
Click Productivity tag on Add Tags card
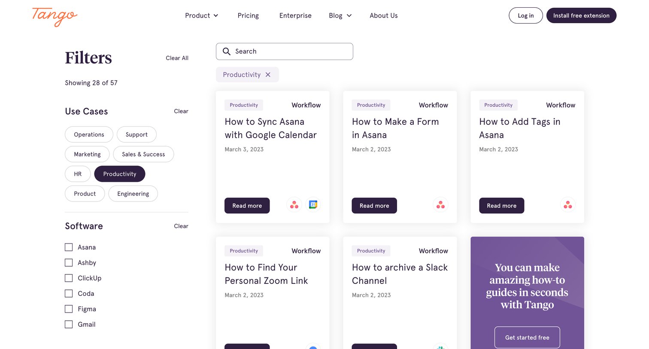point(498,105)
